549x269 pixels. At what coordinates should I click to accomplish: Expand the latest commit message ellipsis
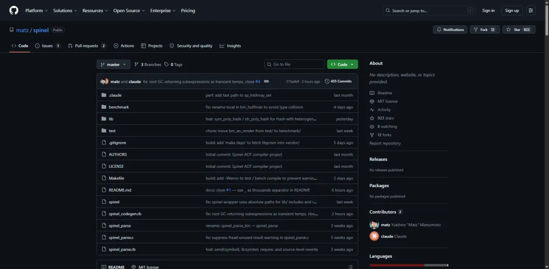266,81
